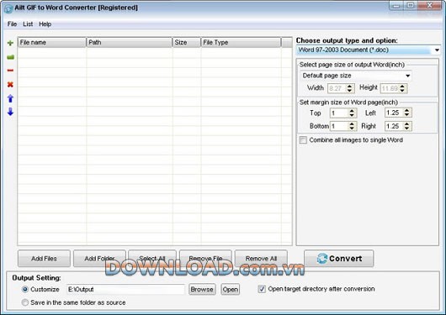
Task: Sort by File name column header
Action: click(x=52, y=42)
